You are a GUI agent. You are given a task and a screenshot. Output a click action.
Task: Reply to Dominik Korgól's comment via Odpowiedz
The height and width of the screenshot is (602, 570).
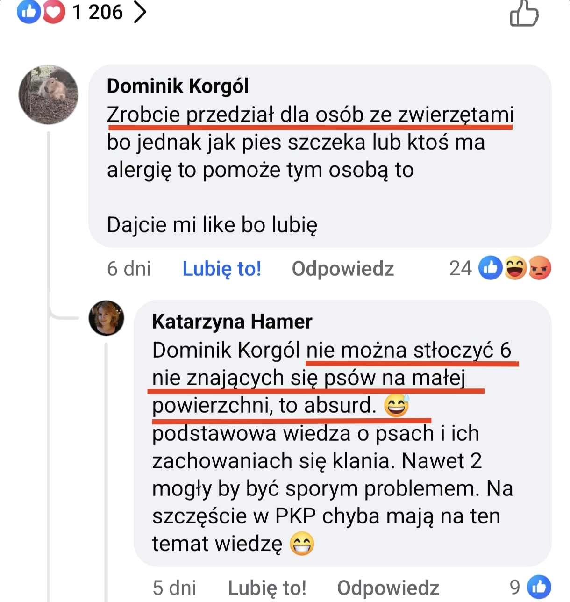click(x=342, y=269)
